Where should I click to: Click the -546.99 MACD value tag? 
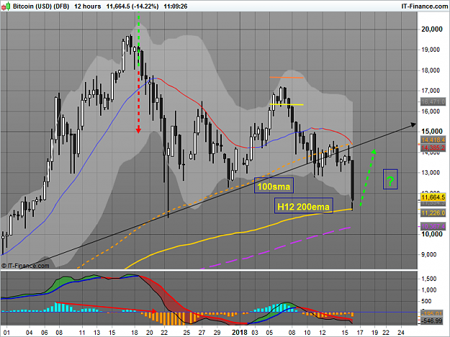433,321
